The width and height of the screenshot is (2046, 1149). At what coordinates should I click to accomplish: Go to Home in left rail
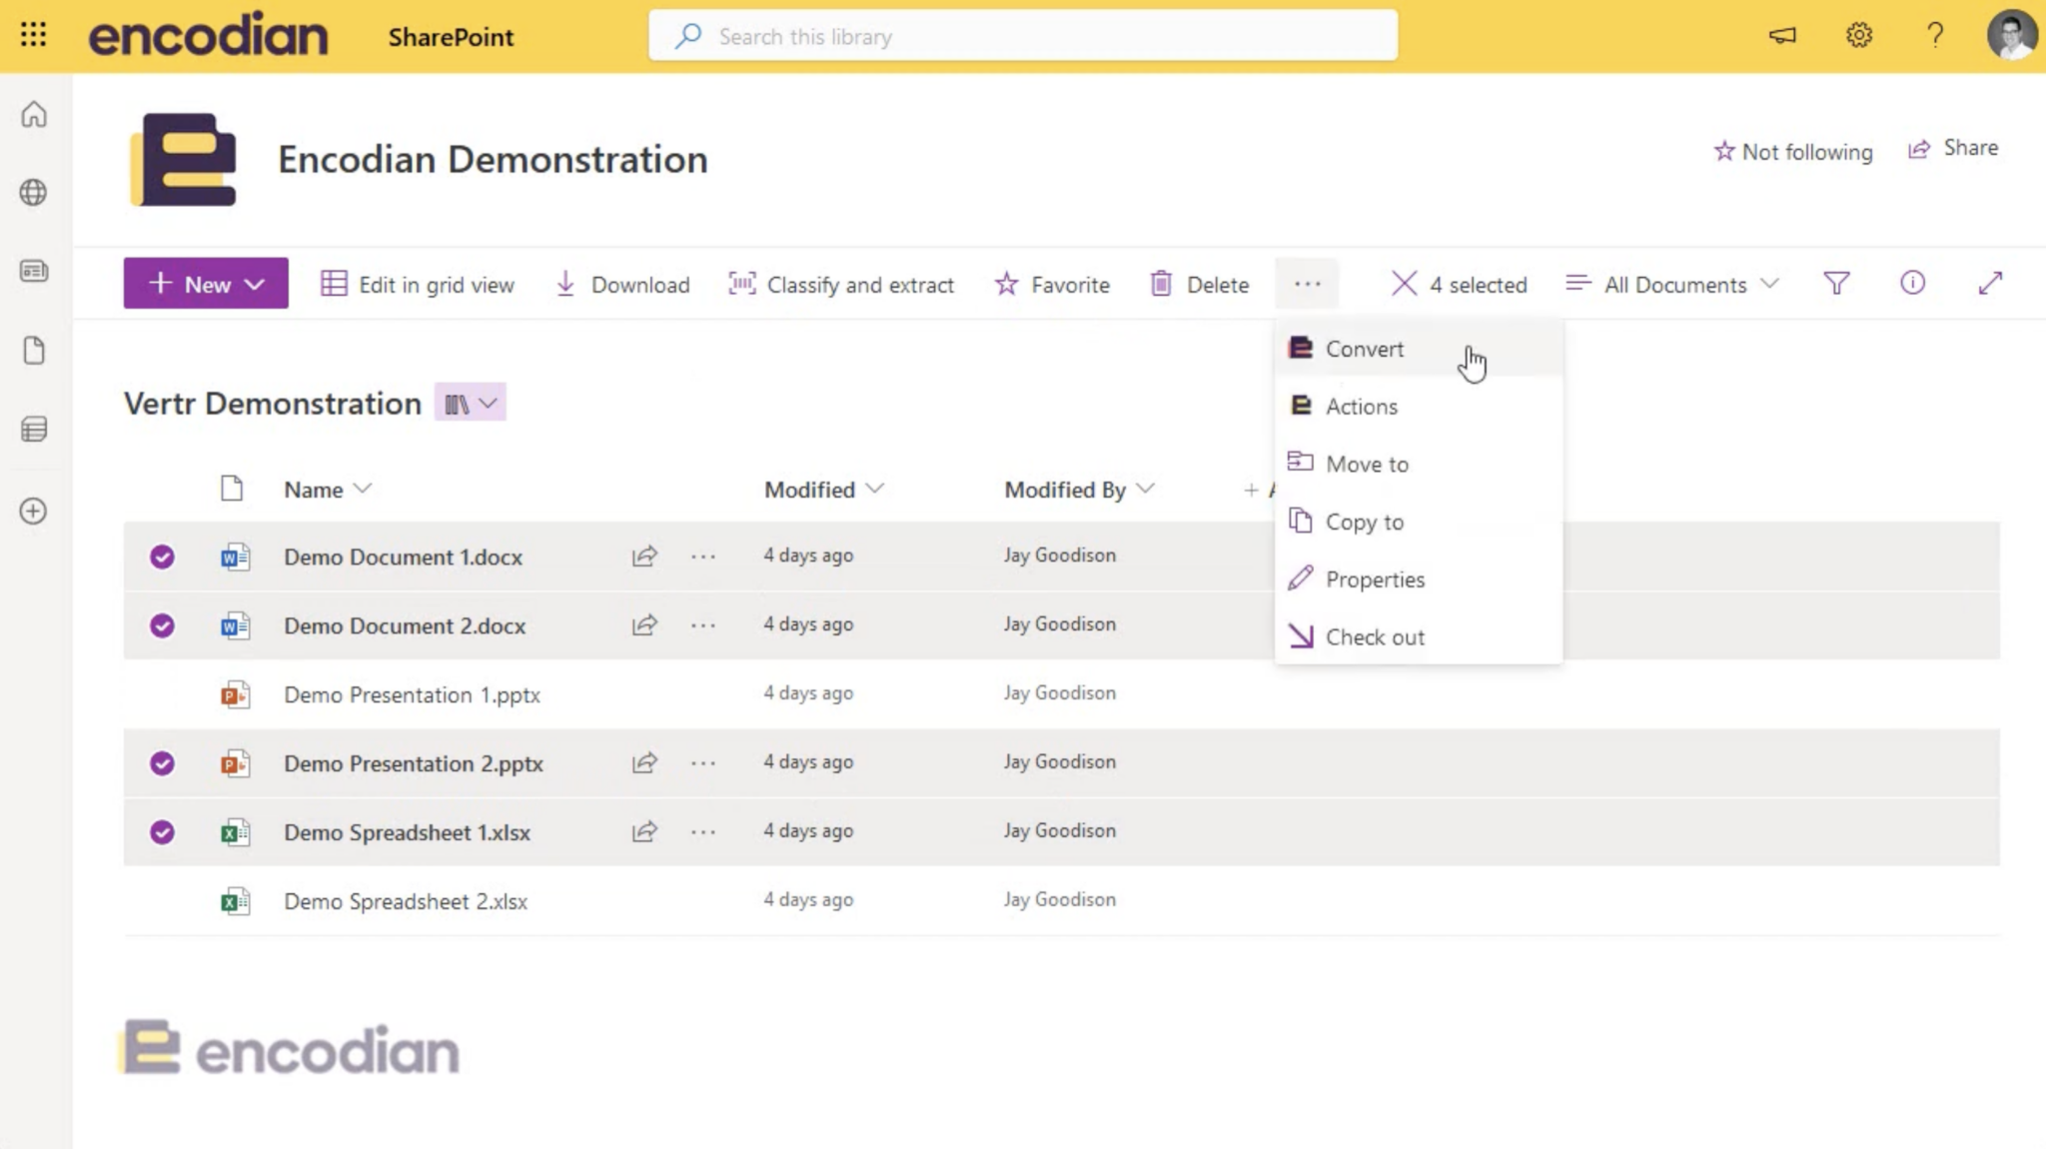34,115
